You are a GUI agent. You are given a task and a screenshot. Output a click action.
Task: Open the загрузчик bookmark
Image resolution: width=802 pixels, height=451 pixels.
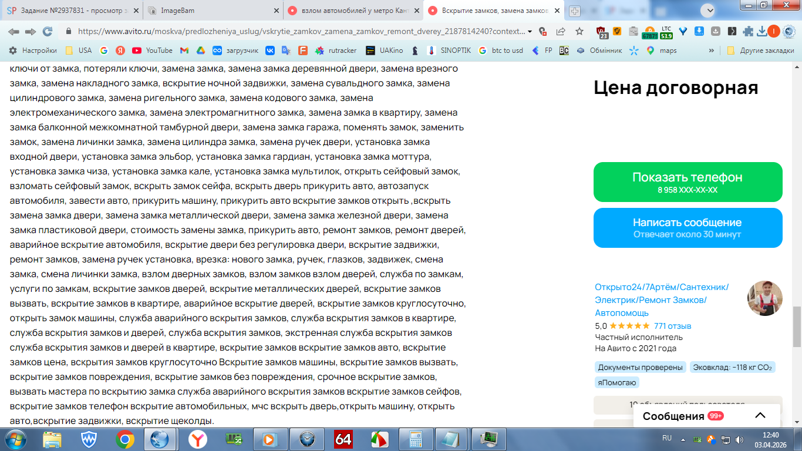[x=235, y=51]
